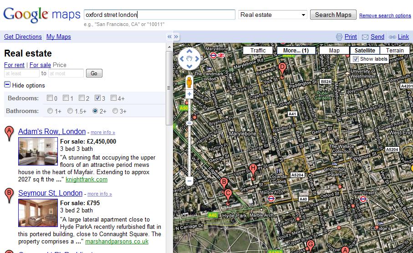
Task: Open My Maps
Action: pos(59,36)
